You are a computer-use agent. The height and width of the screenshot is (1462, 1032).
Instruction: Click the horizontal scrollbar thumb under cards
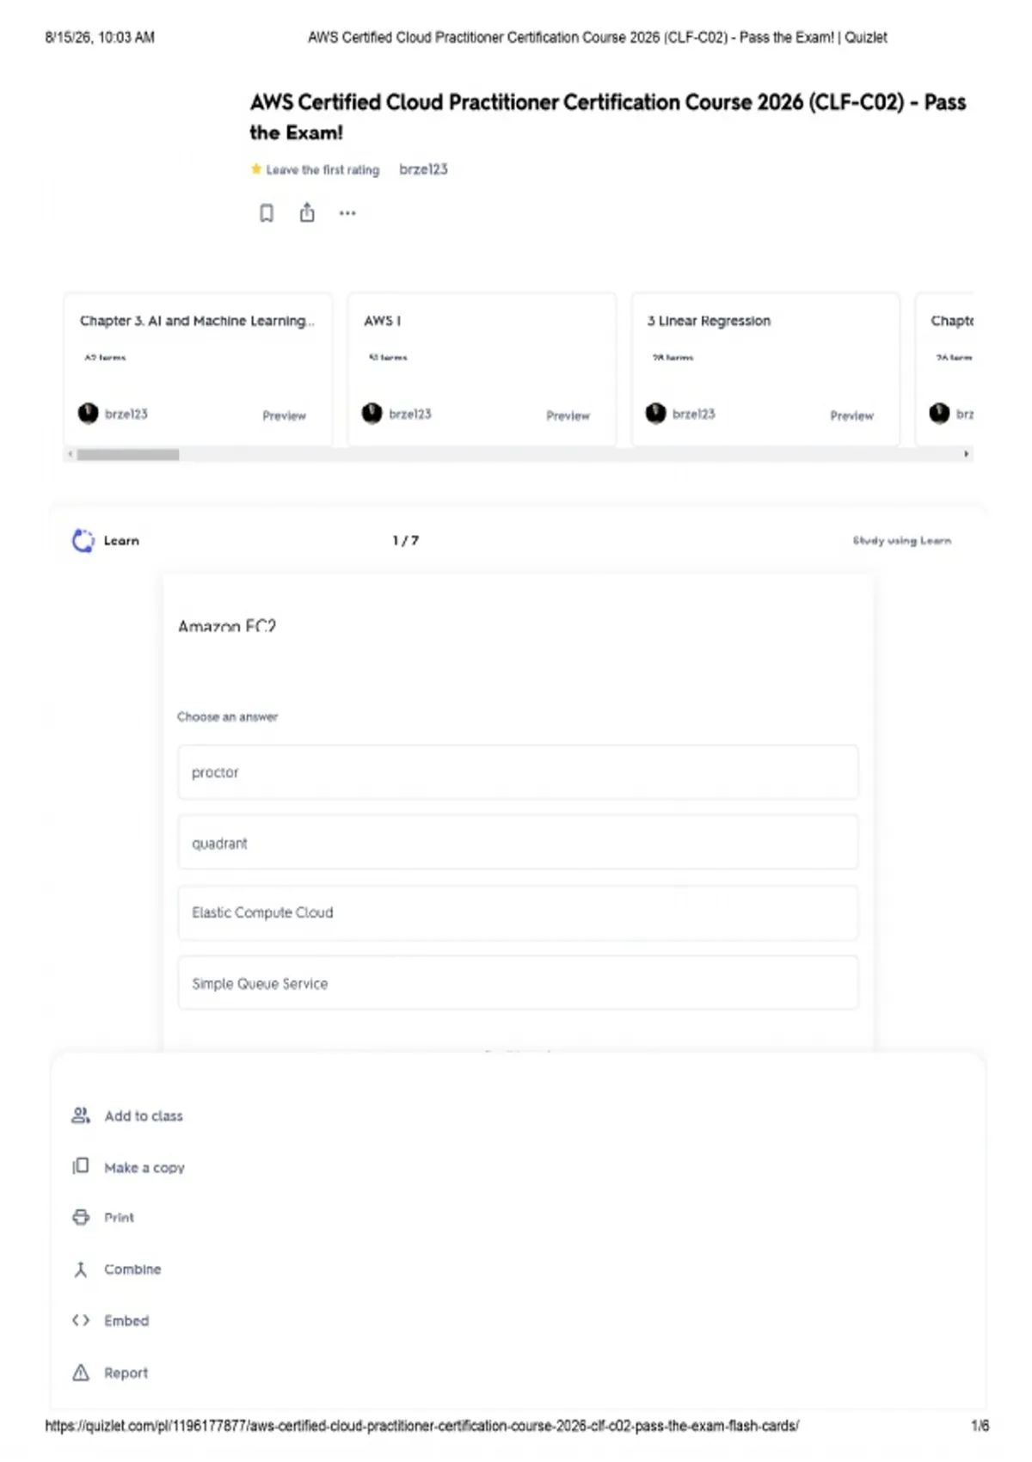[128, 454]
